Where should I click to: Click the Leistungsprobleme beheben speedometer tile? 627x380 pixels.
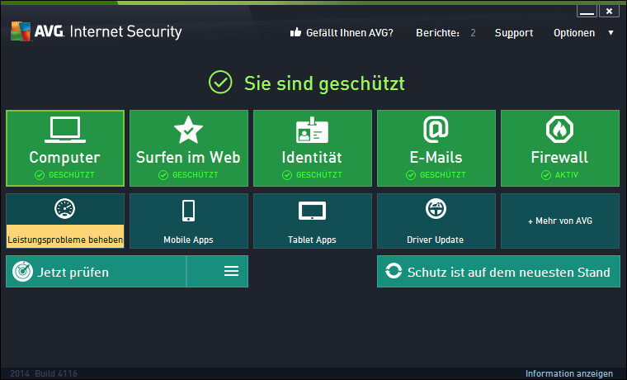coord(65,221)
